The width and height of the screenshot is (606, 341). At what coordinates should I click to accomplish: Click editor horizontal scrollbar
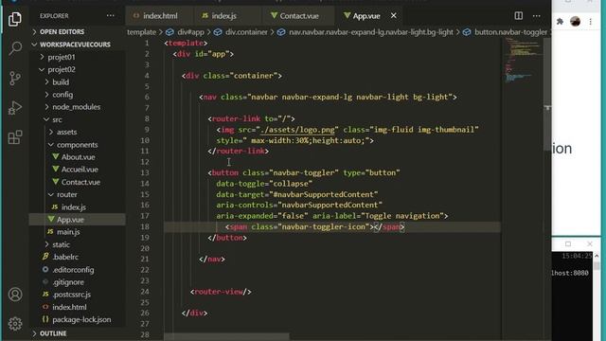(x=227, y=337)
